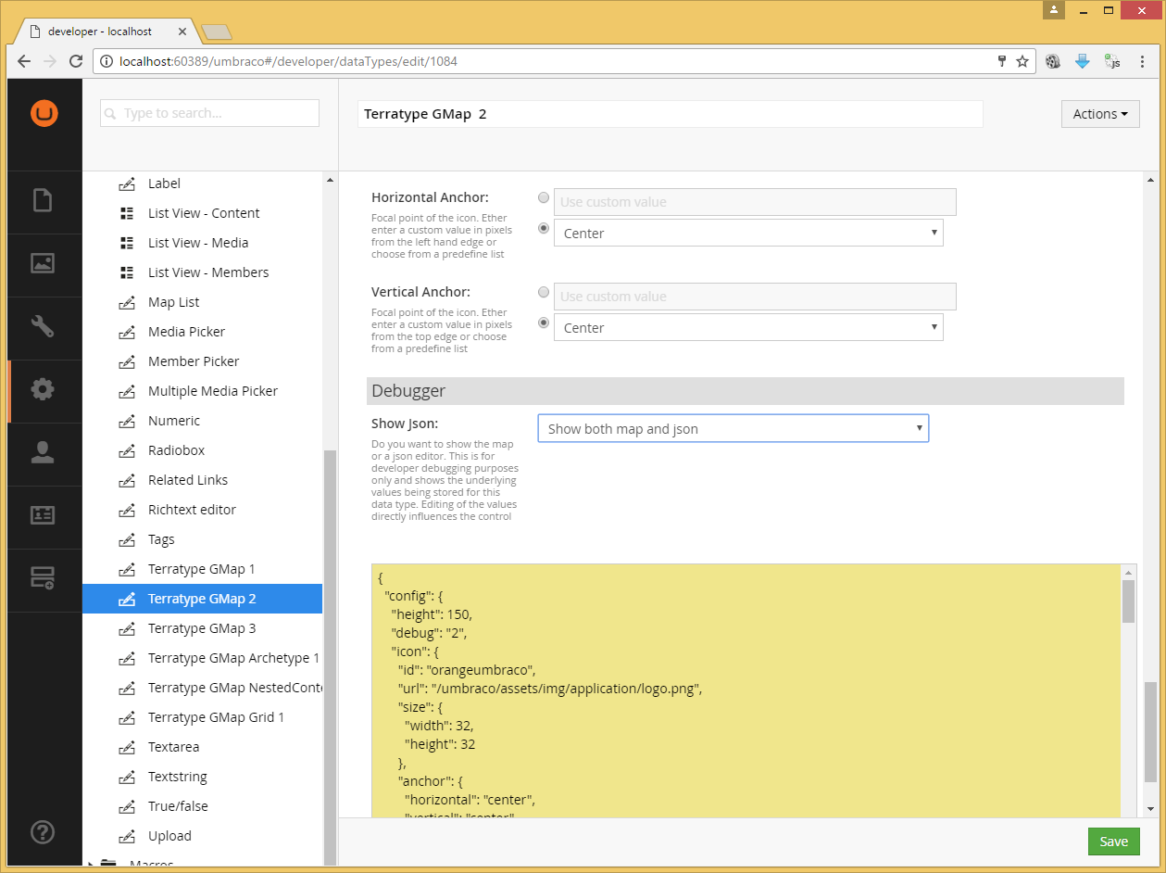Viewport: 1166px width, 873px height.
Task: Select Numeric data type
Action: [174, 421]
